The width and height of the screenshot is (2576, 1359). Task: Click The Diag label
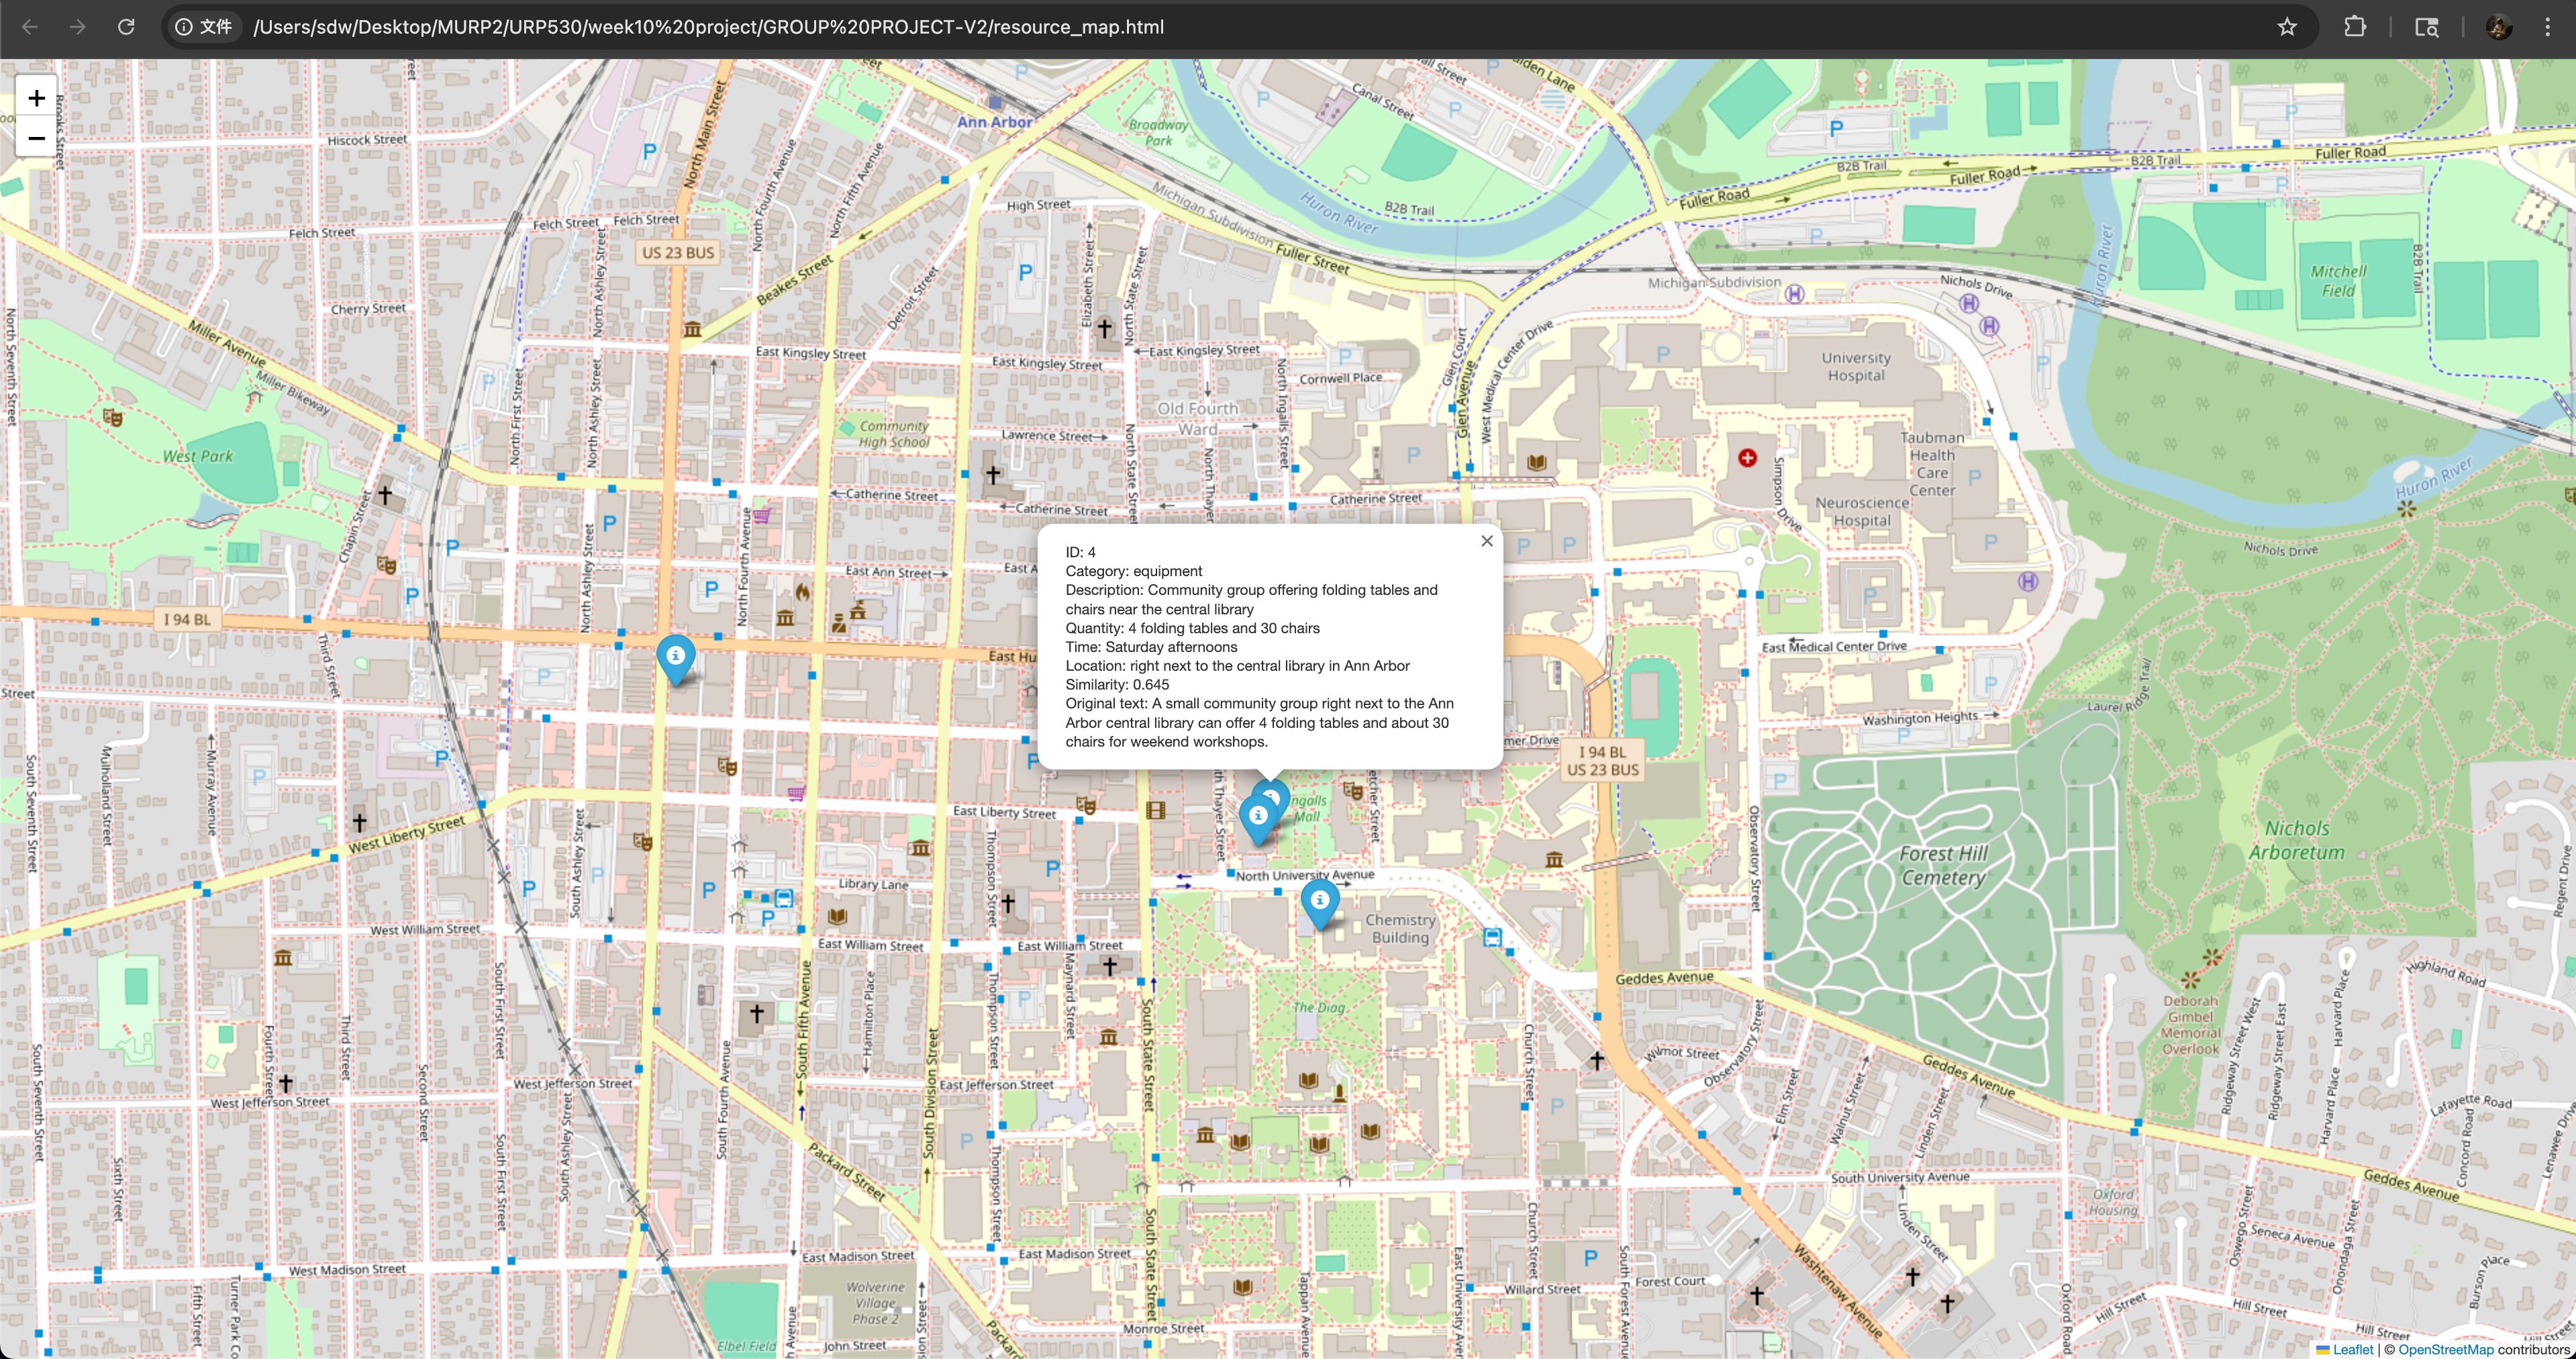click(1319, 1008)
